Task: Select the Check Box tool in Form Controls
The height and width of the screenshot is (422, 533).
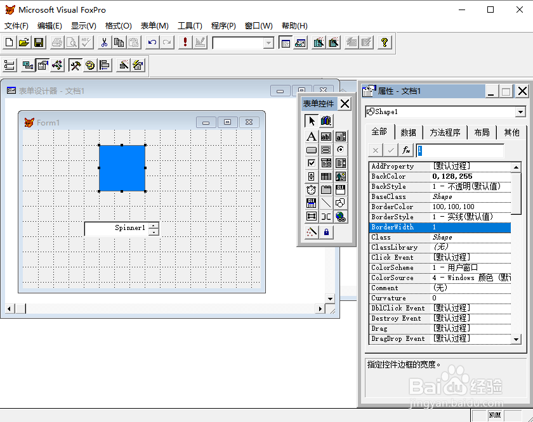Action: pos(311,163)
